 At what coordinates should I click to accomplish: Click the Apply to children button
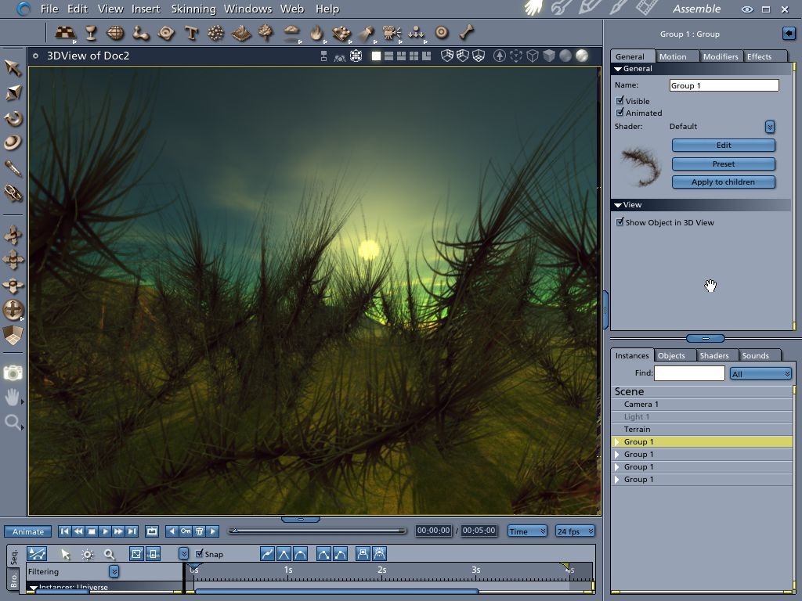pos(723,182)
